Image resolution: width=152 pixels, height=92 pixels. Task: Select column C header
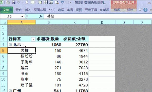[75, 22]
